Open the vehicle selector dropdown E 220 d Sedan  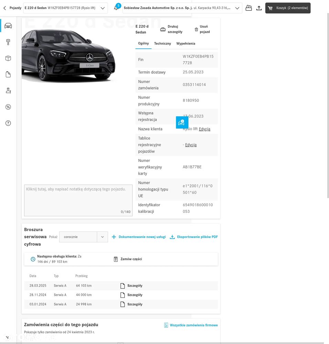[x=65, y=8]
